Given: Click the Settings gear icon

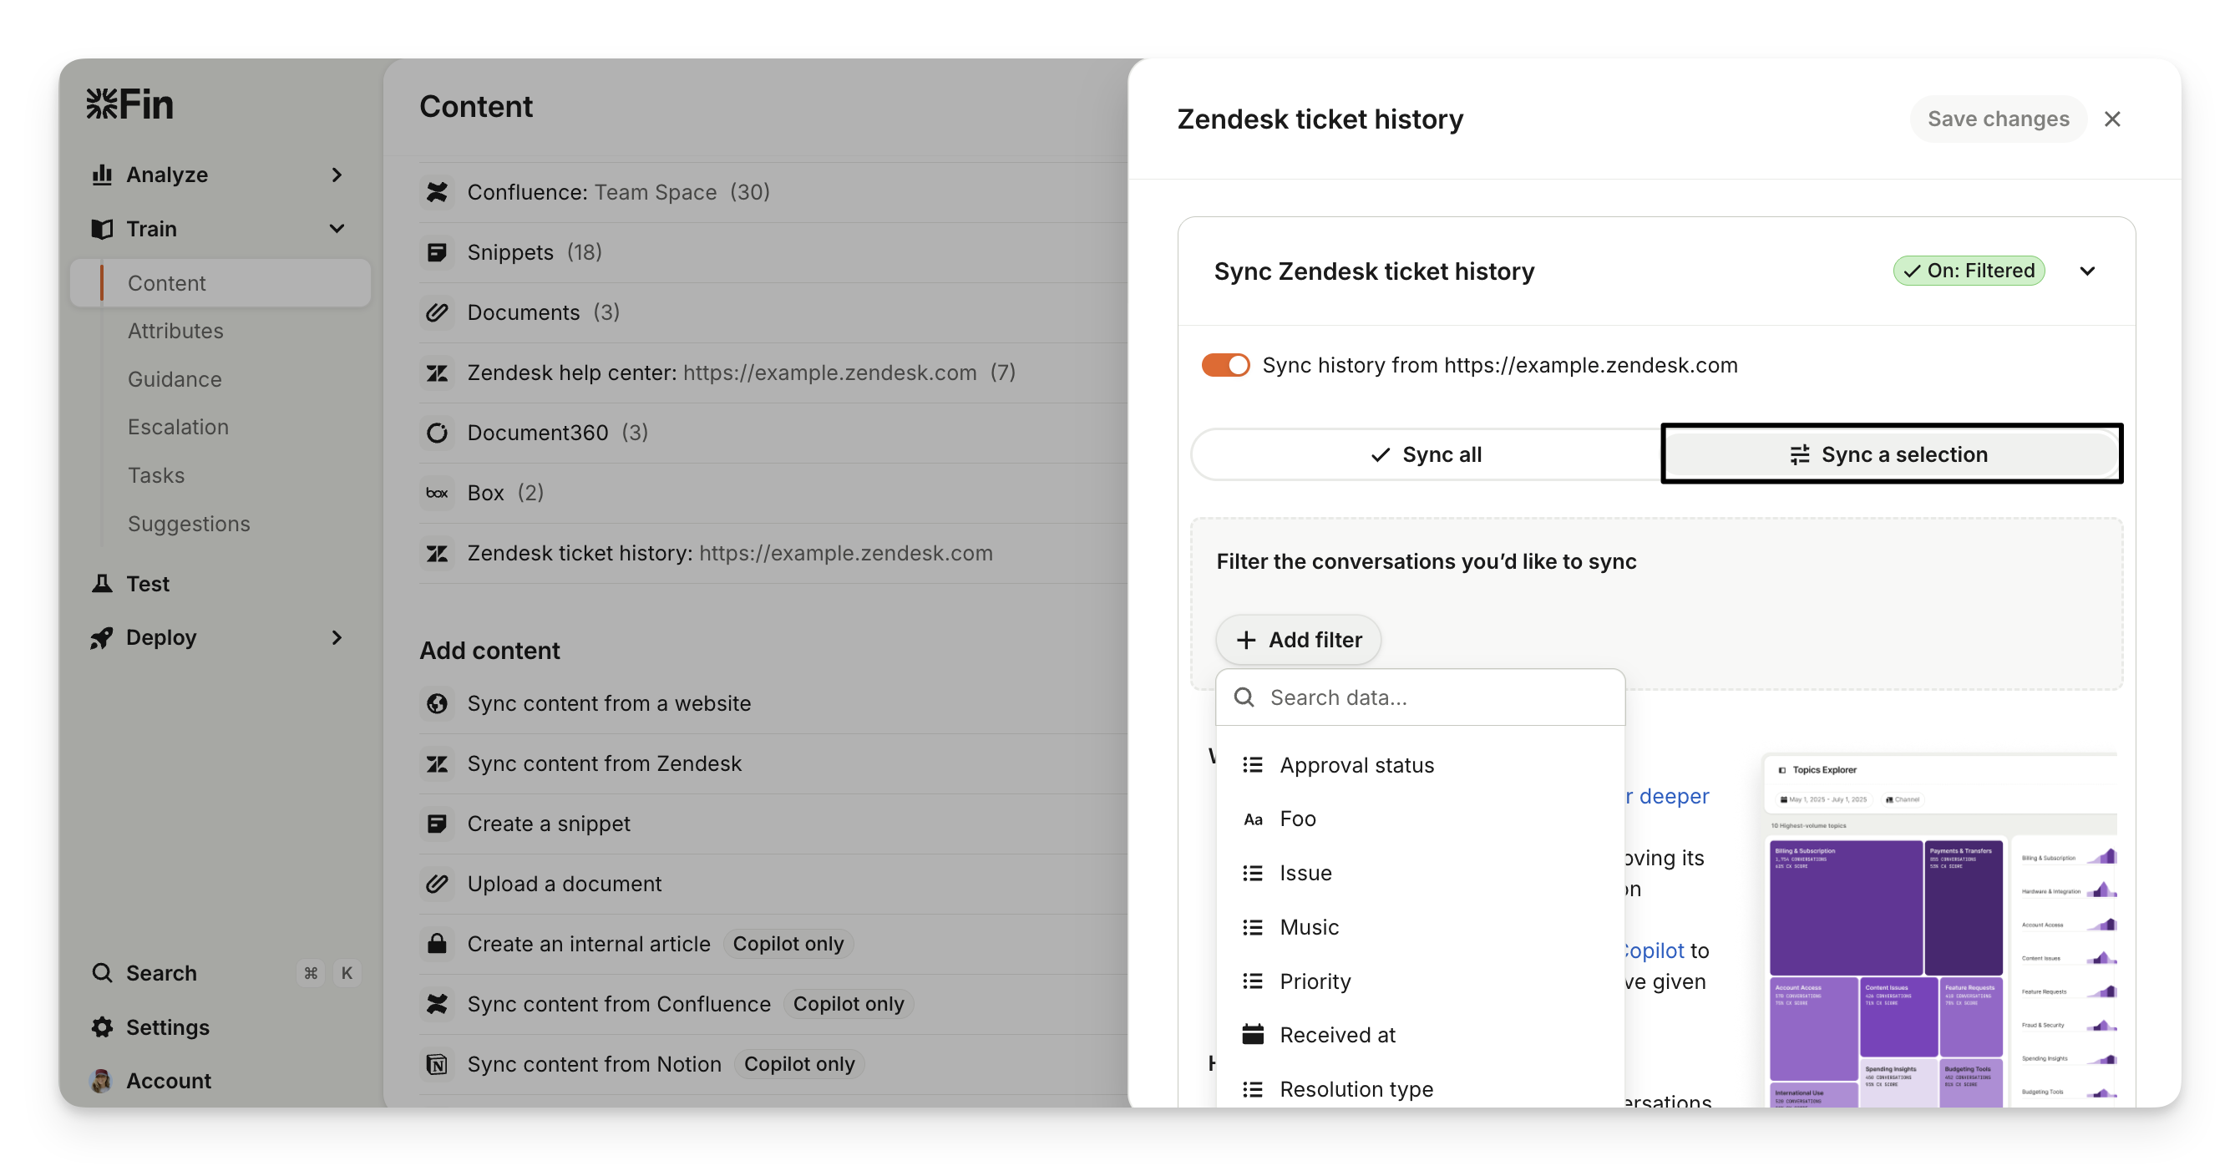Looking at the screenshot, I should point(102,1027).
